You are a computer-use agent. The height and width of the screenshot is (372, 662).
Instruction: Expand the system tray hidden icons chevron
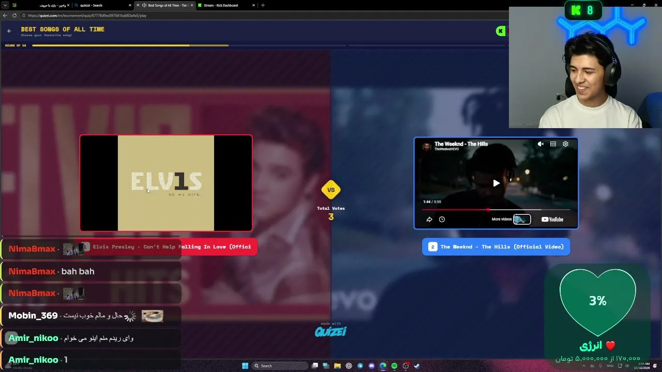point(584,366)
